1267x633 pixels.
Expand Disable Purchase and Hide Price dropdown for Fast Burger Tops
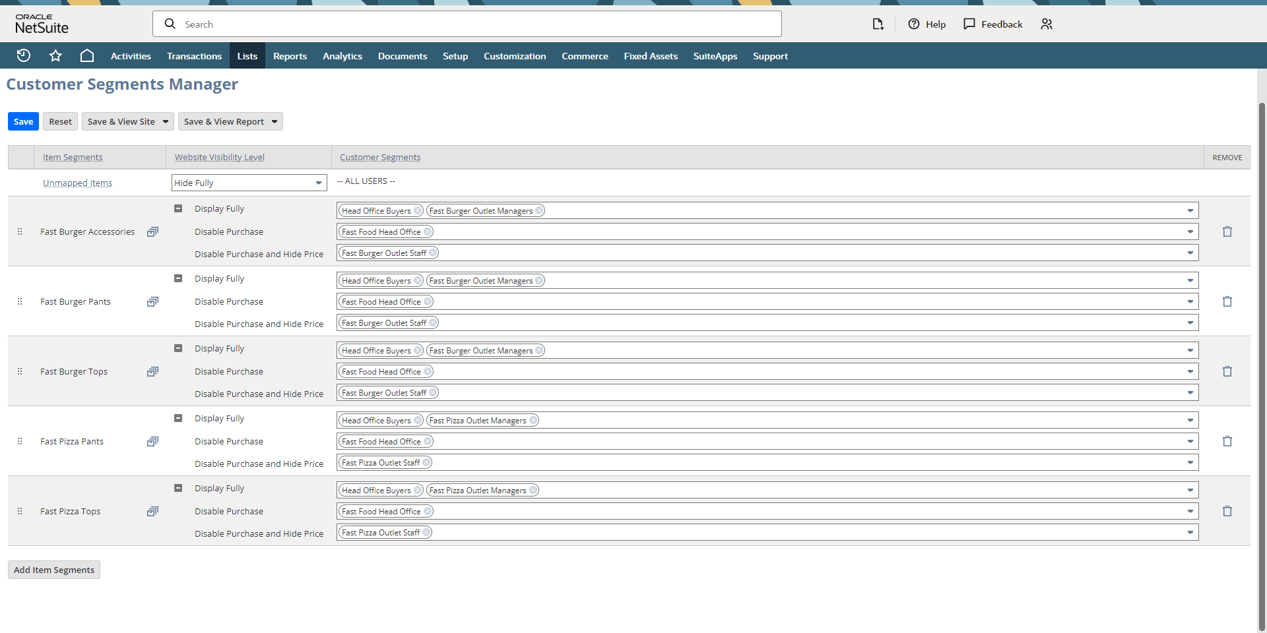[x=1190, y=393]
